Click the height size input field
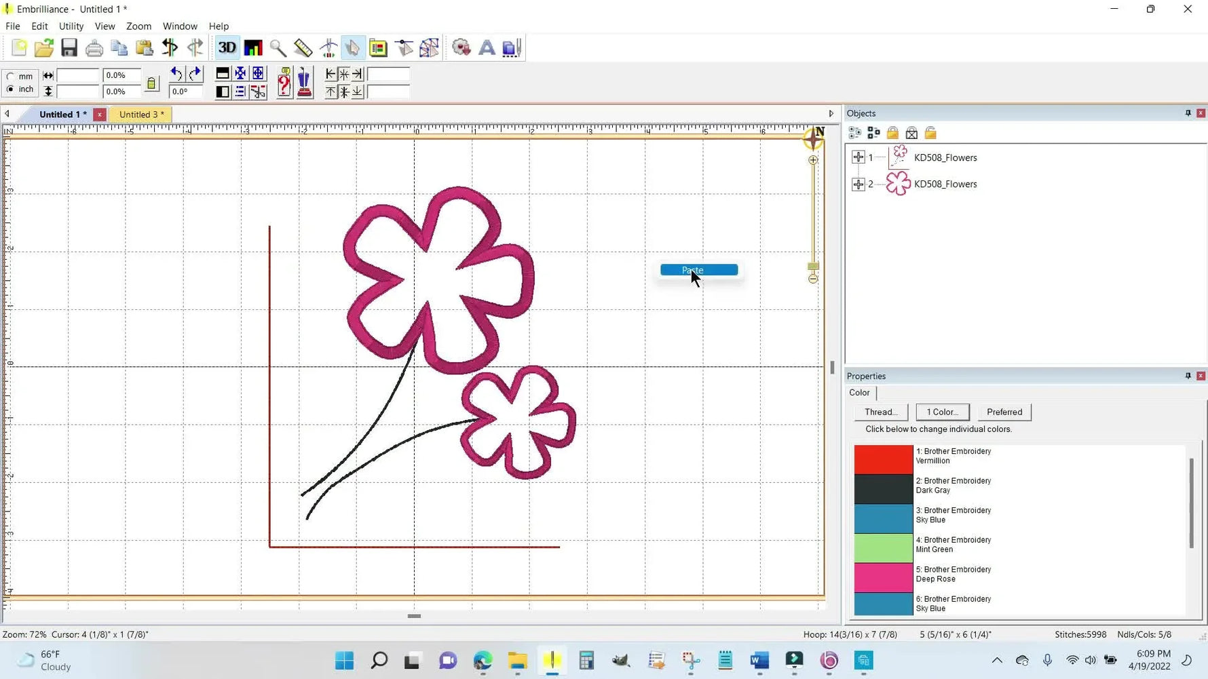 (x=78, y=92)
